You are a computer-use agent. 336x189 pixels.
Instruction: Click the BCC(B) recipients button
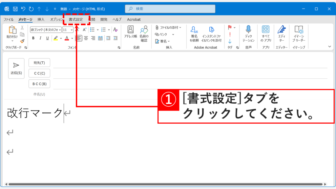39,84
